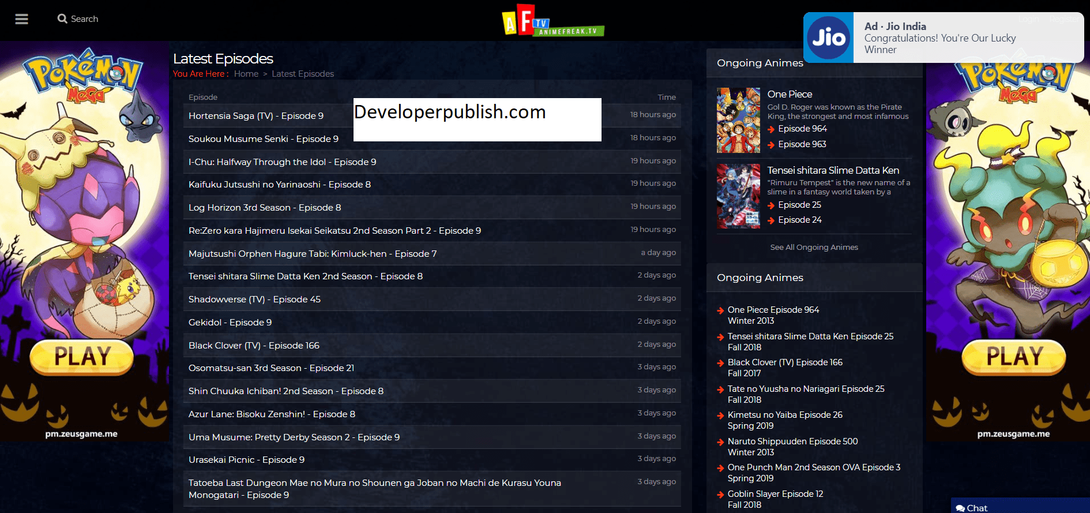Open the One Piece title link

pos(790,94)
